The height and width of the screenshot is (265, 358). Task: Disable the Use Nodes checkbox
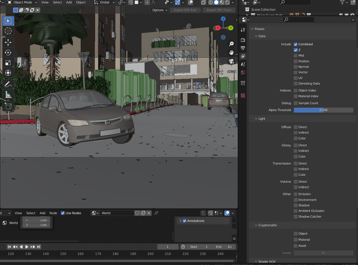point(63,213)
